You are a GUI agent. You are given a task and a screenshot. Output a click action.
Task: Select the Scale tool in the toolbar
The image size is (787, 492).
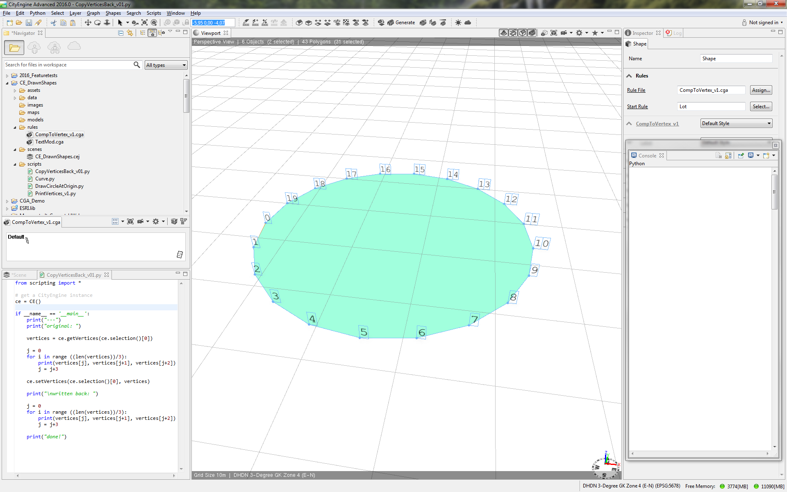coord(107,23)
